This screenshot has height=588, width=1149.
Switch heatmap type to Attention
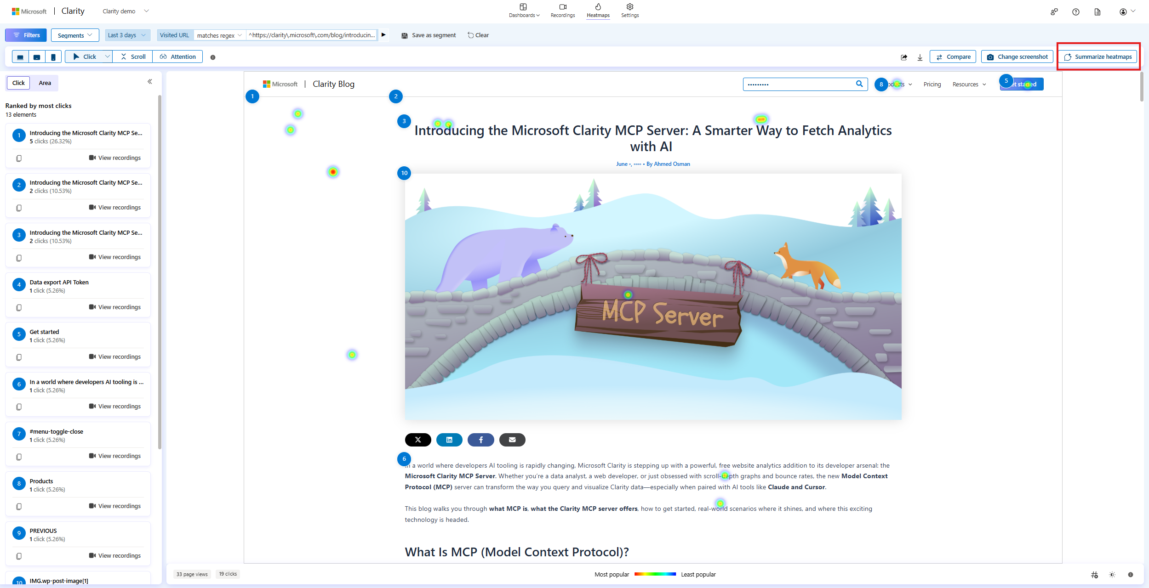(178, 57)
